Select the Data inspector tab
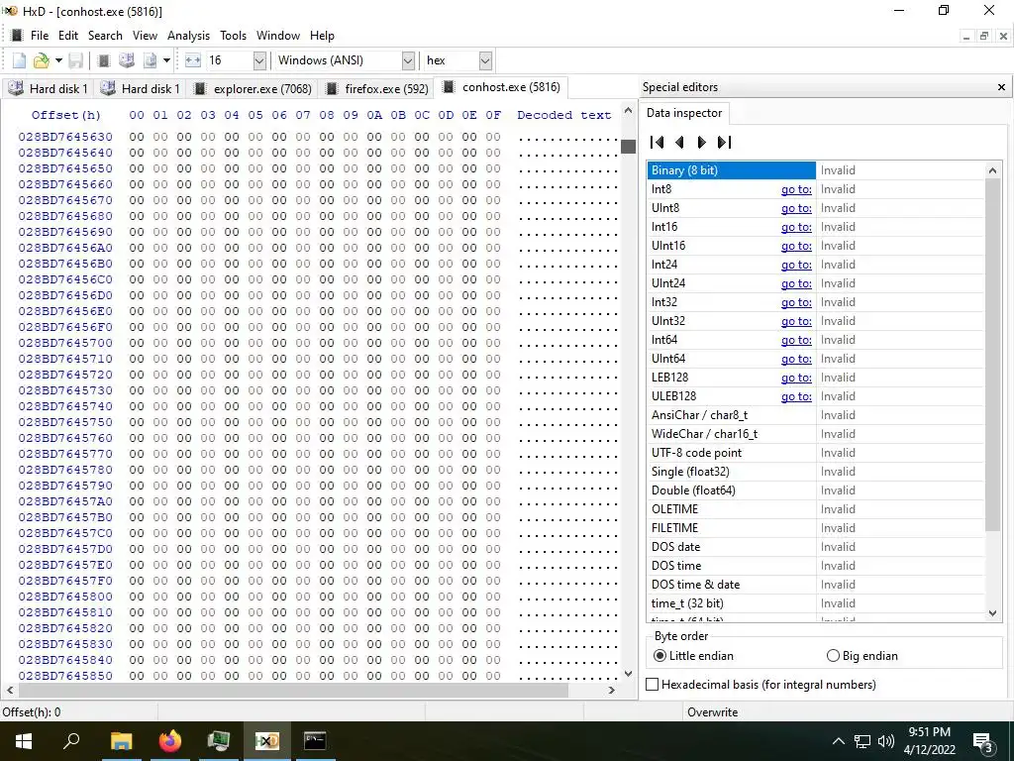Screen dimensions: 1014x761 [x=684, y=113]
